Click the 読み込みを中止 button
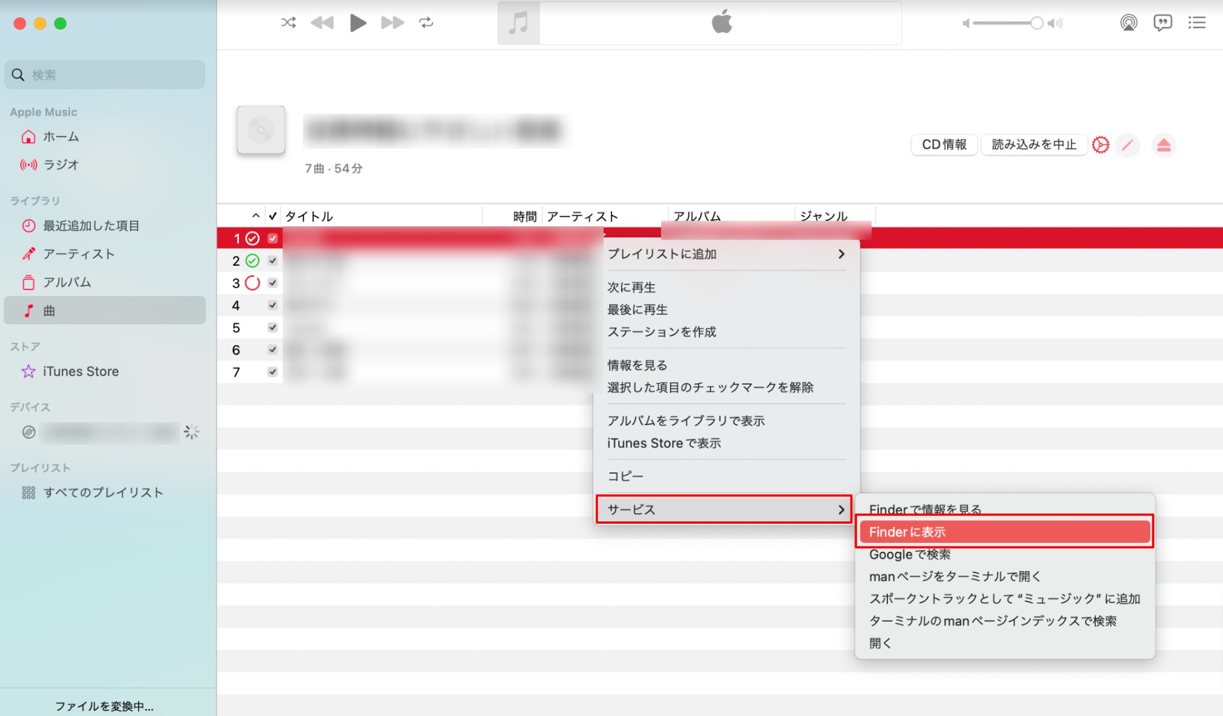The height and width of the screenshot is (716, 1223). [1034, 145]
